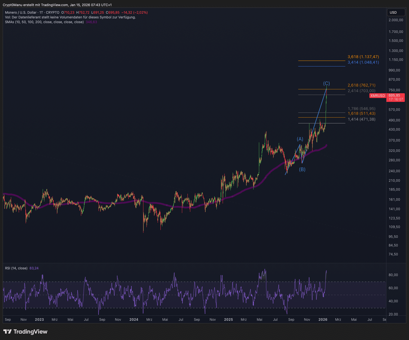Screen dimensions: 409x340
Task: Select the RSI (14, close) indicator label
Action: click(x=16, y=268)
